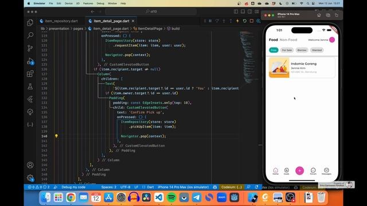Click the Codeium status bar item
The height and width of the screenshot is (206, 367).
232,187
